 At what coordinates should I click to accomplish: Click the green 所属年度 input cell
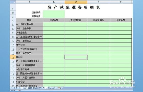click(54, 16)
